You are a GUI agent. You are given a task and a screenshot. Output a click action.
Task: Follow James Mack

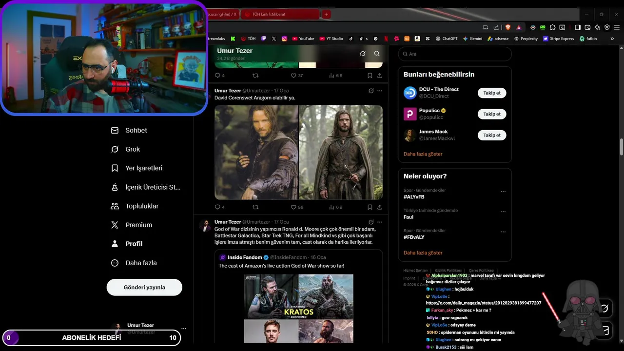click(492, 135)
